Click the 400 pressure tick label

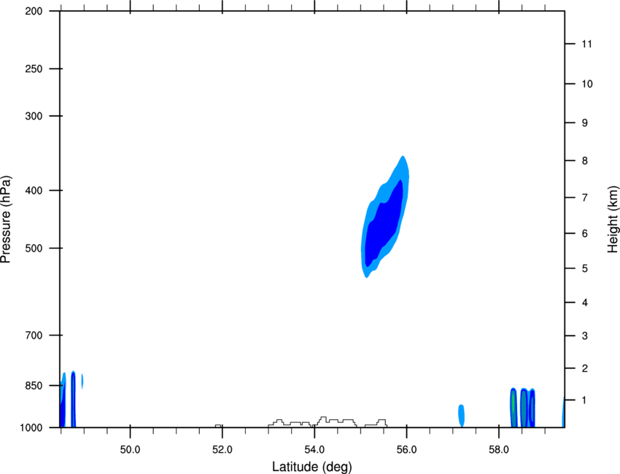34,190
